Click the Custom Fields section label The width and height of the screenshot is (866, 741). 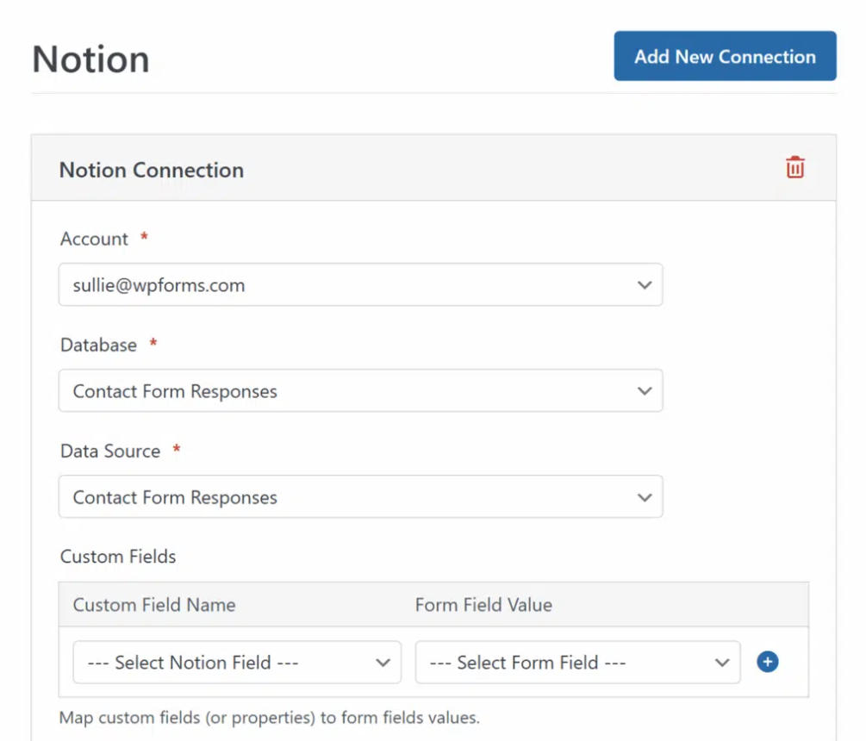[x=118, y=557]
